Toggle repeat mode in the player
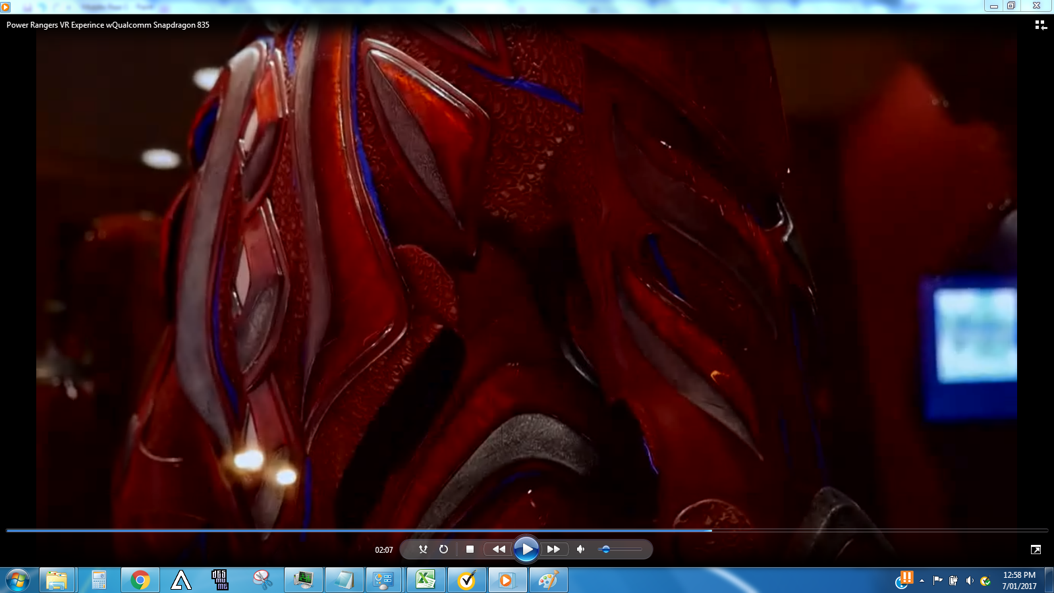The image size is (1054, 593). click(x=443, y=549)
